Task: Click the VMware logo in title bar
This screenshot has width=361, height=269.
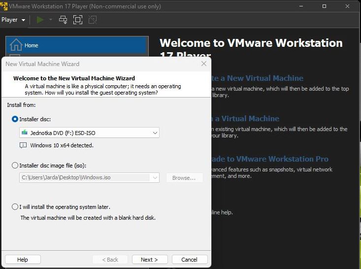Action: (x=4, y=6)
